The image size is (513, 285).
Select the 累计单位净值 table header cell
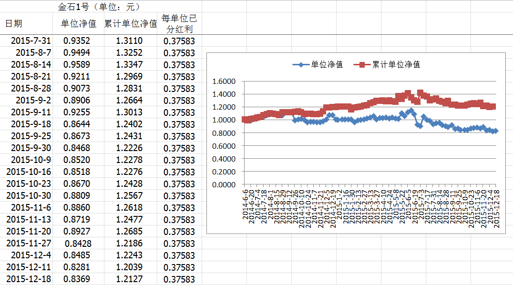pyautogui.click(x=131, y=24)
